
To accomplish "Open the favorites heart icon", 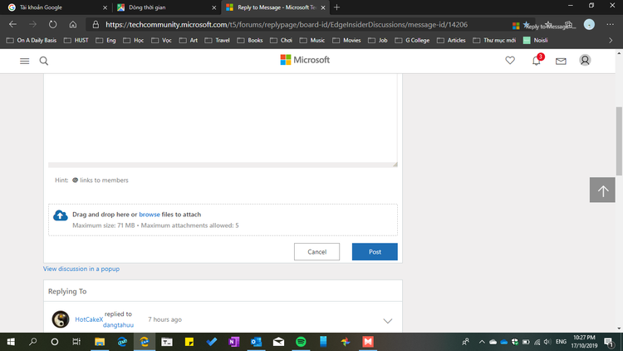I will 510,61.
